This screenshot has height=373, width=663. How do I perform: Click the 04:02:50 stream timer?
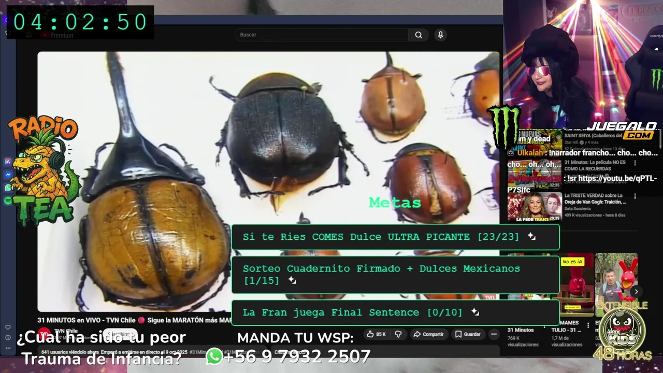(x=80, y=22)
